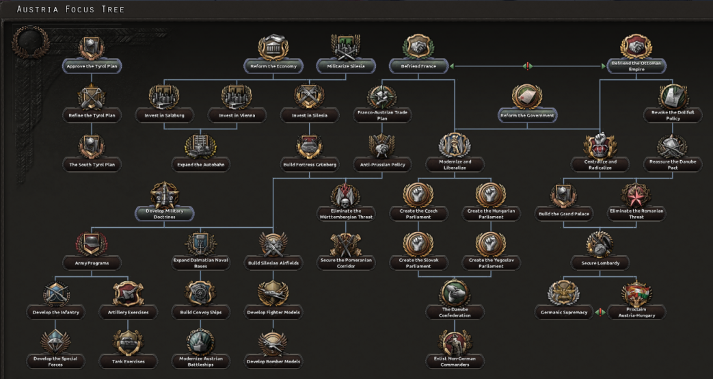Select the Befriend France handshake icon
Image resolution: width=713 pixels, height=379 pixels.
pyautogui.click(x=418, y=47)
